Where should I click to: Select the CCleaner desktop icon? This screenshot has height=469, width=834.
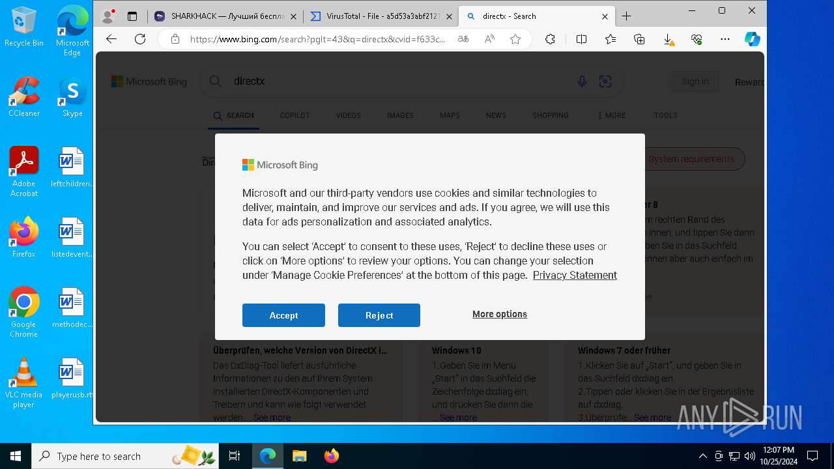[24, 97]
